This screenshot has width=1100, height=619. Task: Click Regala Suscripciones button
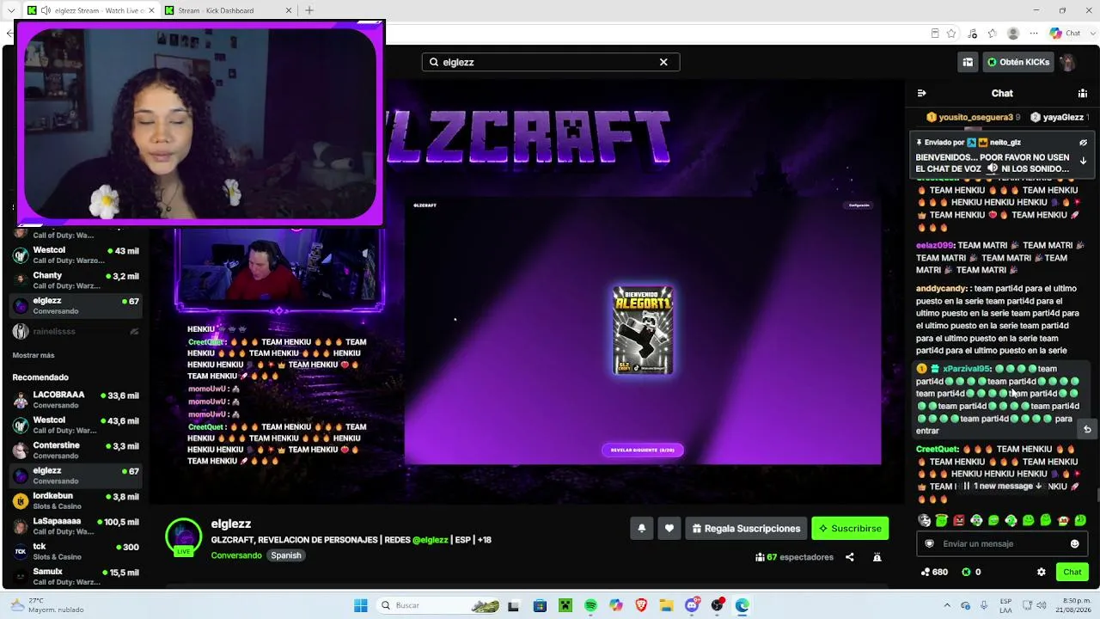(746, 529)
